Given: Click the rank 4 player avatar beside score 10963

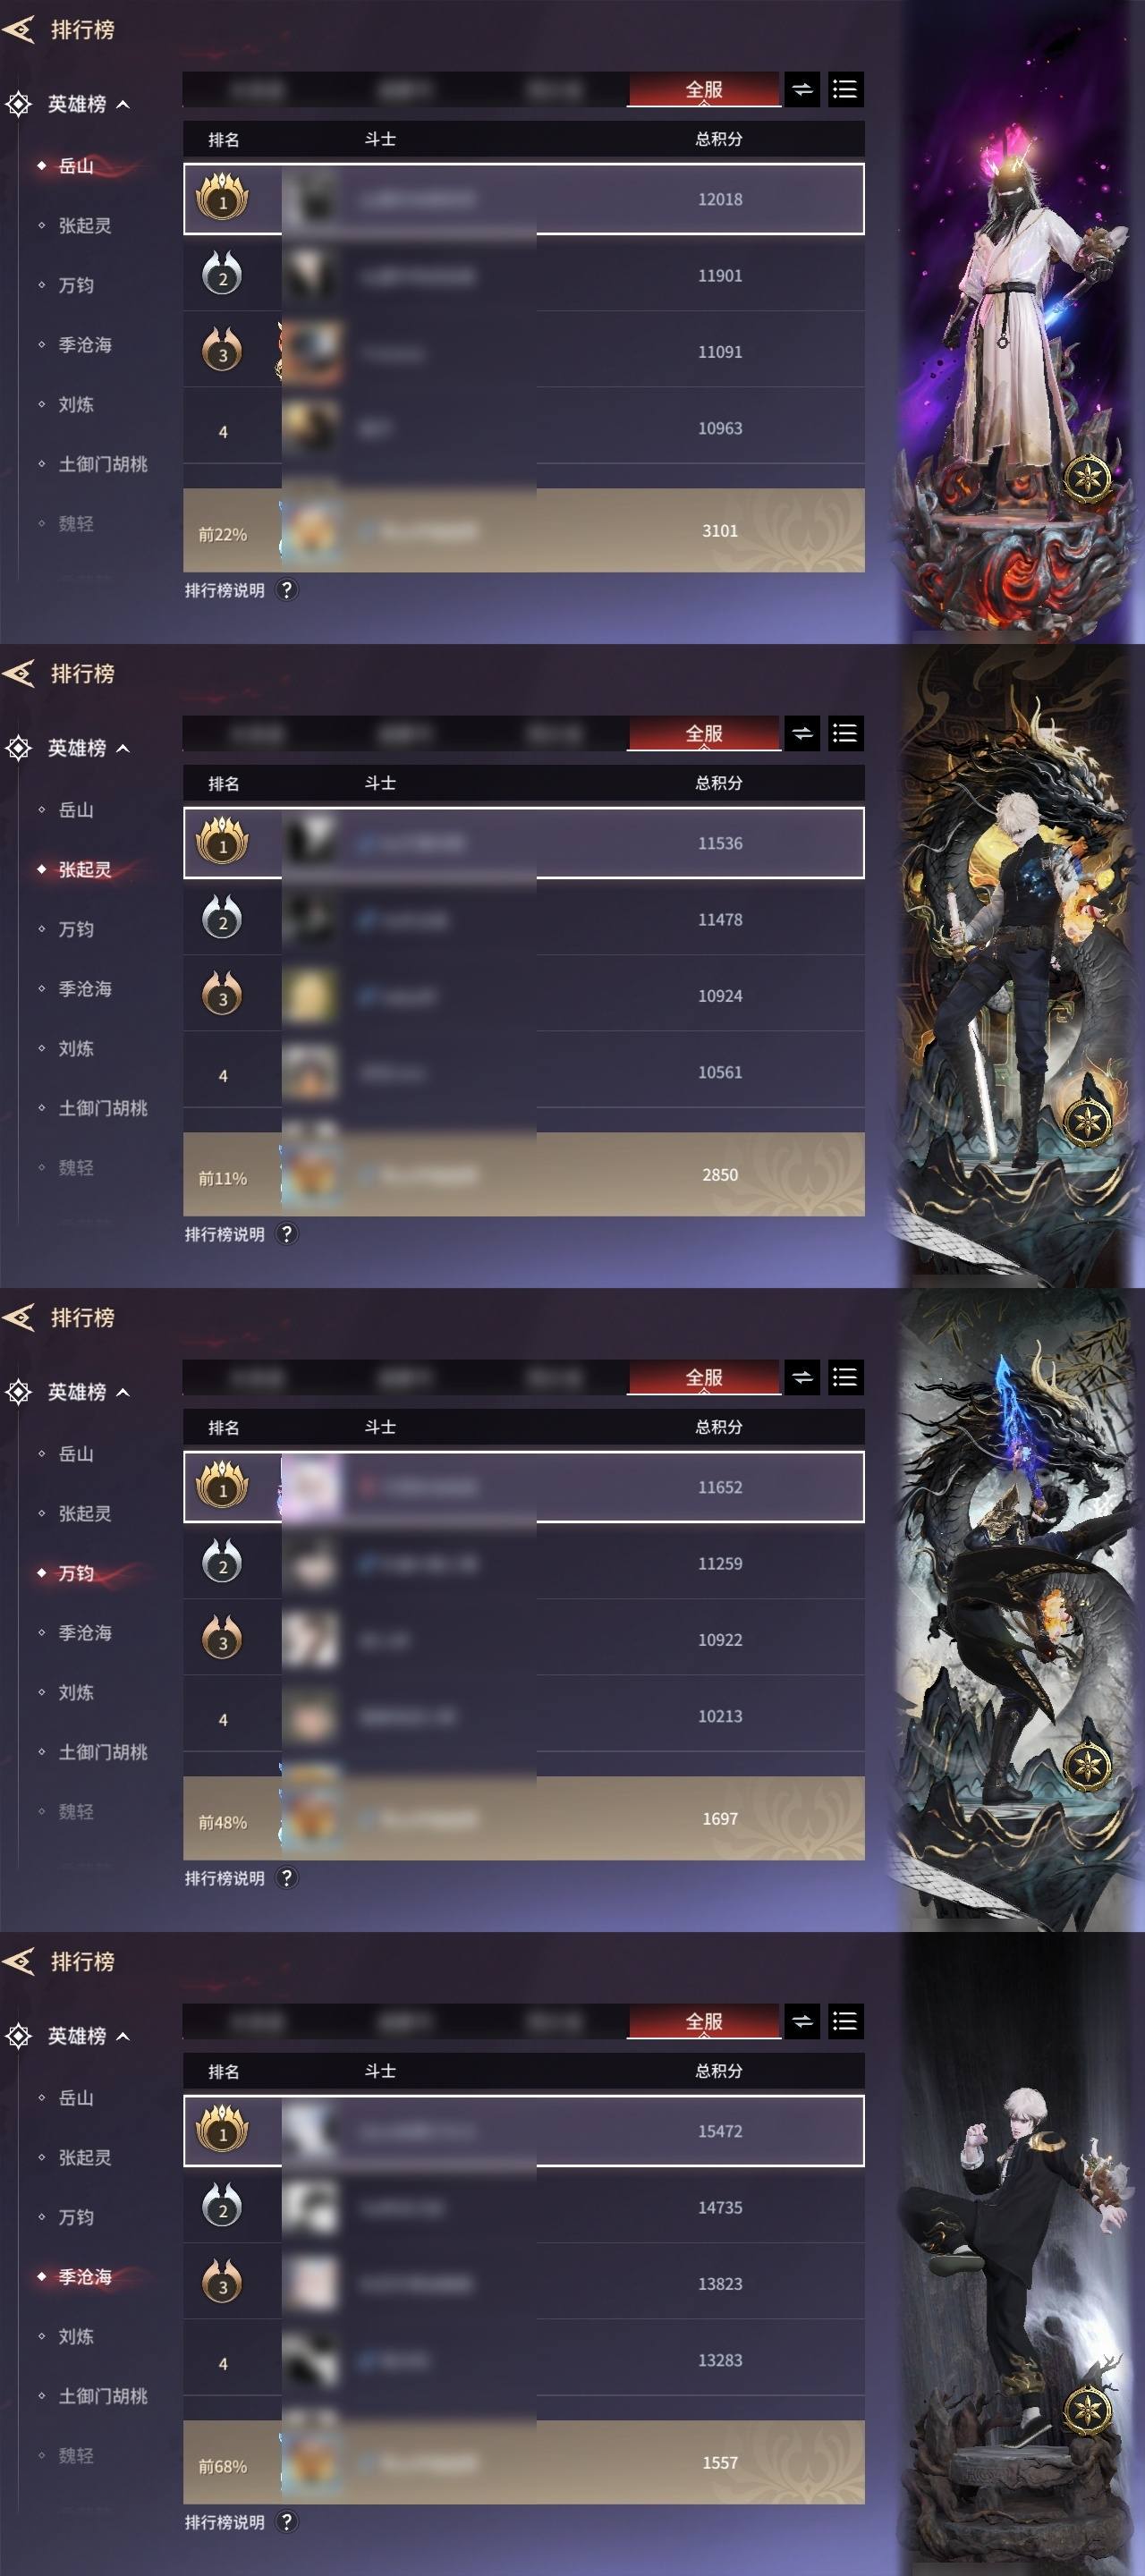Looking at the screenshot, I should (310, 428).
